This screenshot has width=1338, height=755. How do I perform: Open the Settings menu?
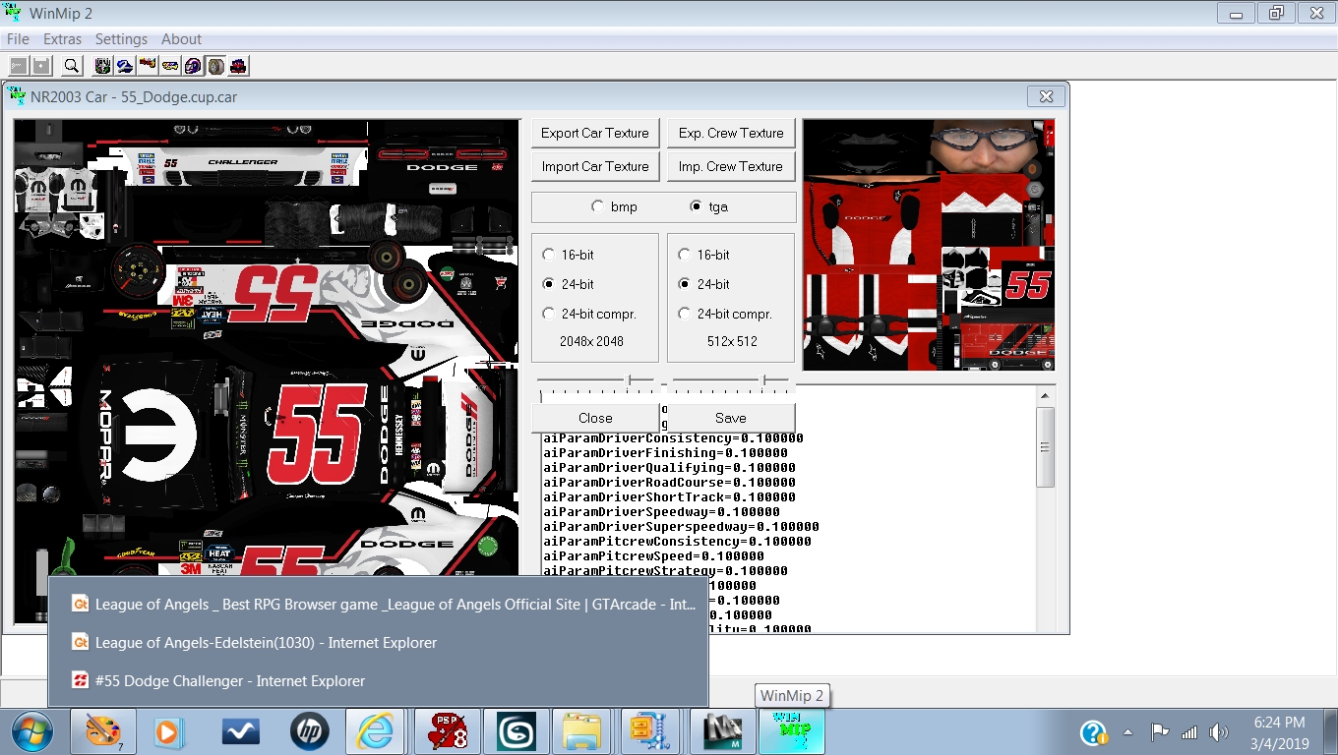point(121,39)
